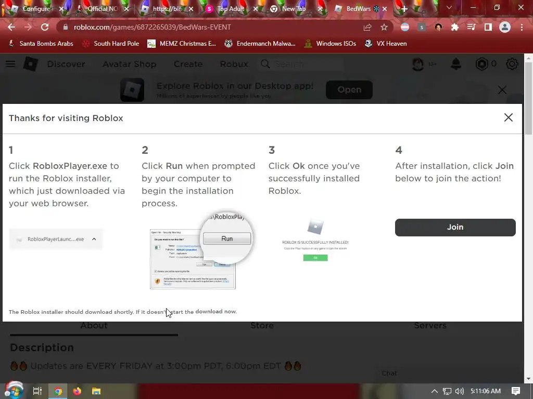Open File Explorer from the taskbar
The height and width of the screenshot is (399, 533).
click(x=96, y=391)
